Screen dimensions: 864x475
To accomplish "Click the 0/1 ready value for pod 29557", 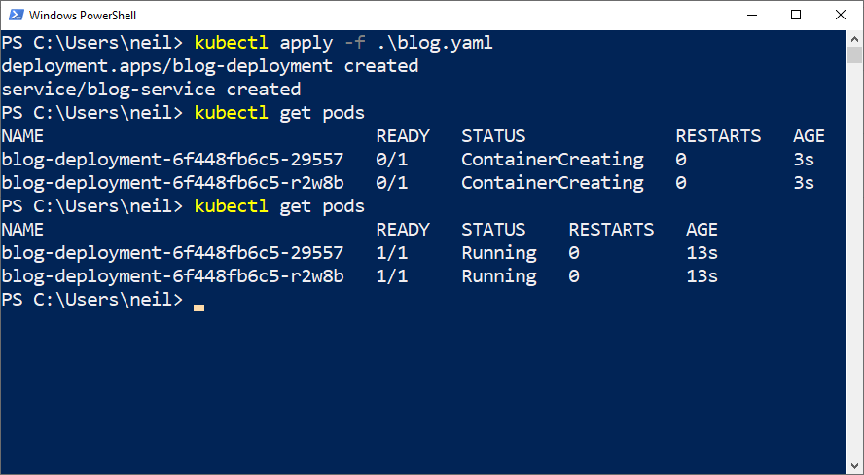I will pos(391,160).
